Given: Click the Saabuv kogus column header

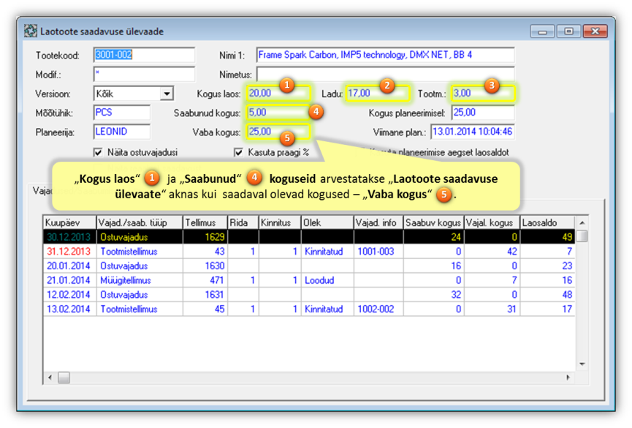Looking at the screenshot, I should pos(433,222).
